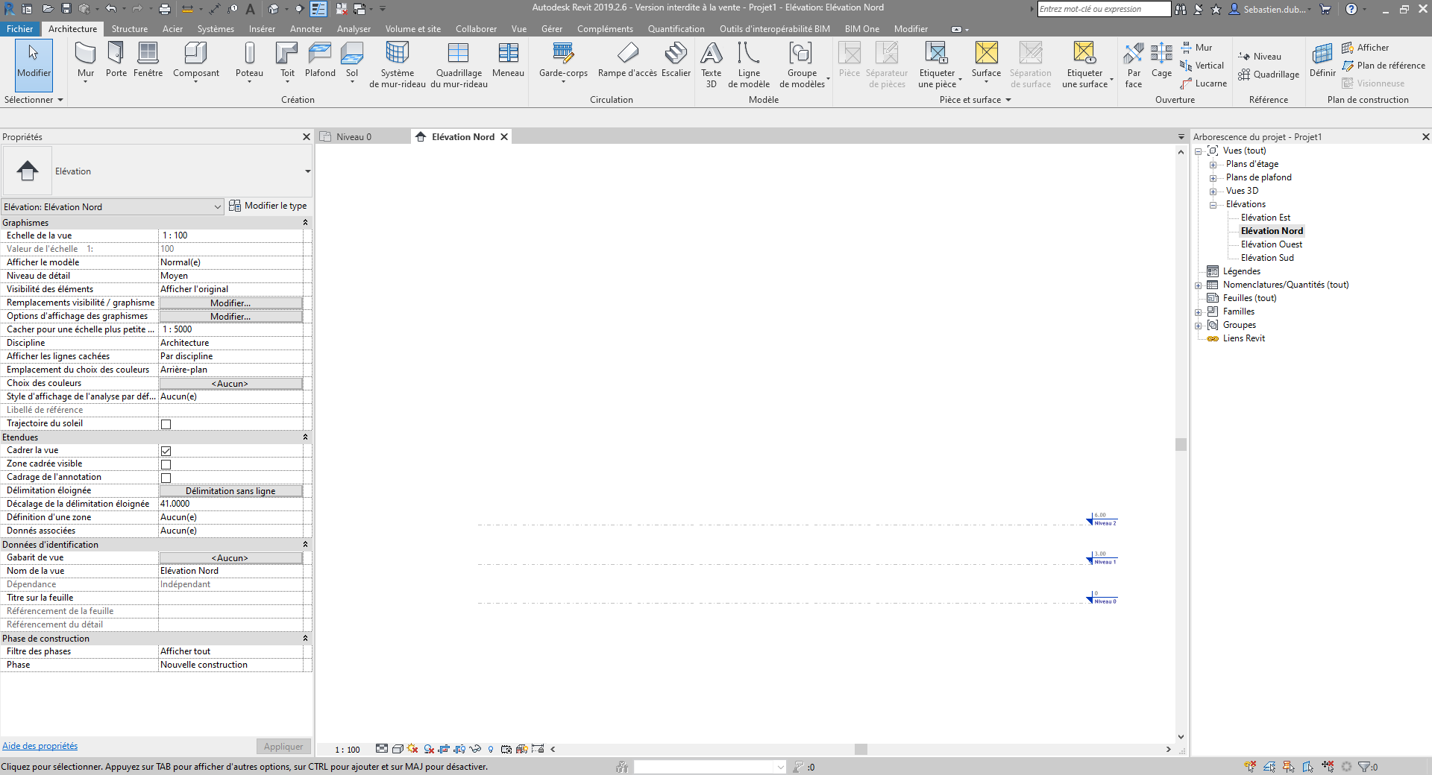The image size is (1432, 775).
Task: Click the Porte door tool
Action: coord(116,60)
